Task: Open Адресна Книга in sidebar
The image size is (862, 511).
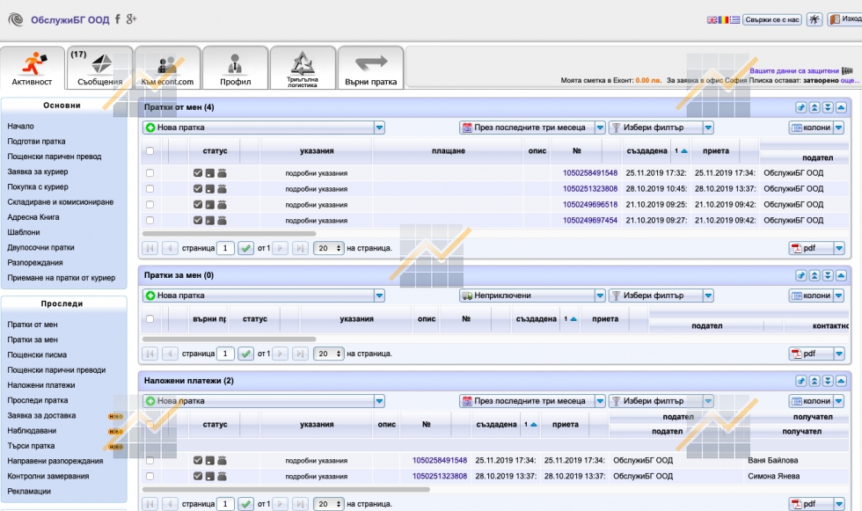Action: pyautogui.click(x=33, y=217)
